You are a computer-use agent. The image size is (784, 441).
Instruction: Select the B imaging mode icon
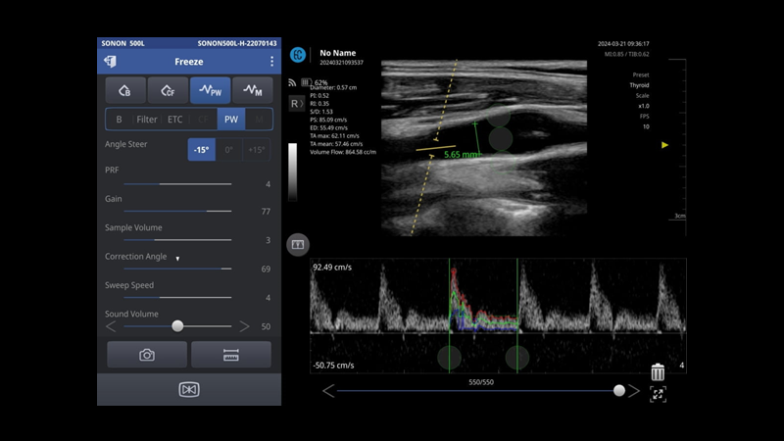125,90
